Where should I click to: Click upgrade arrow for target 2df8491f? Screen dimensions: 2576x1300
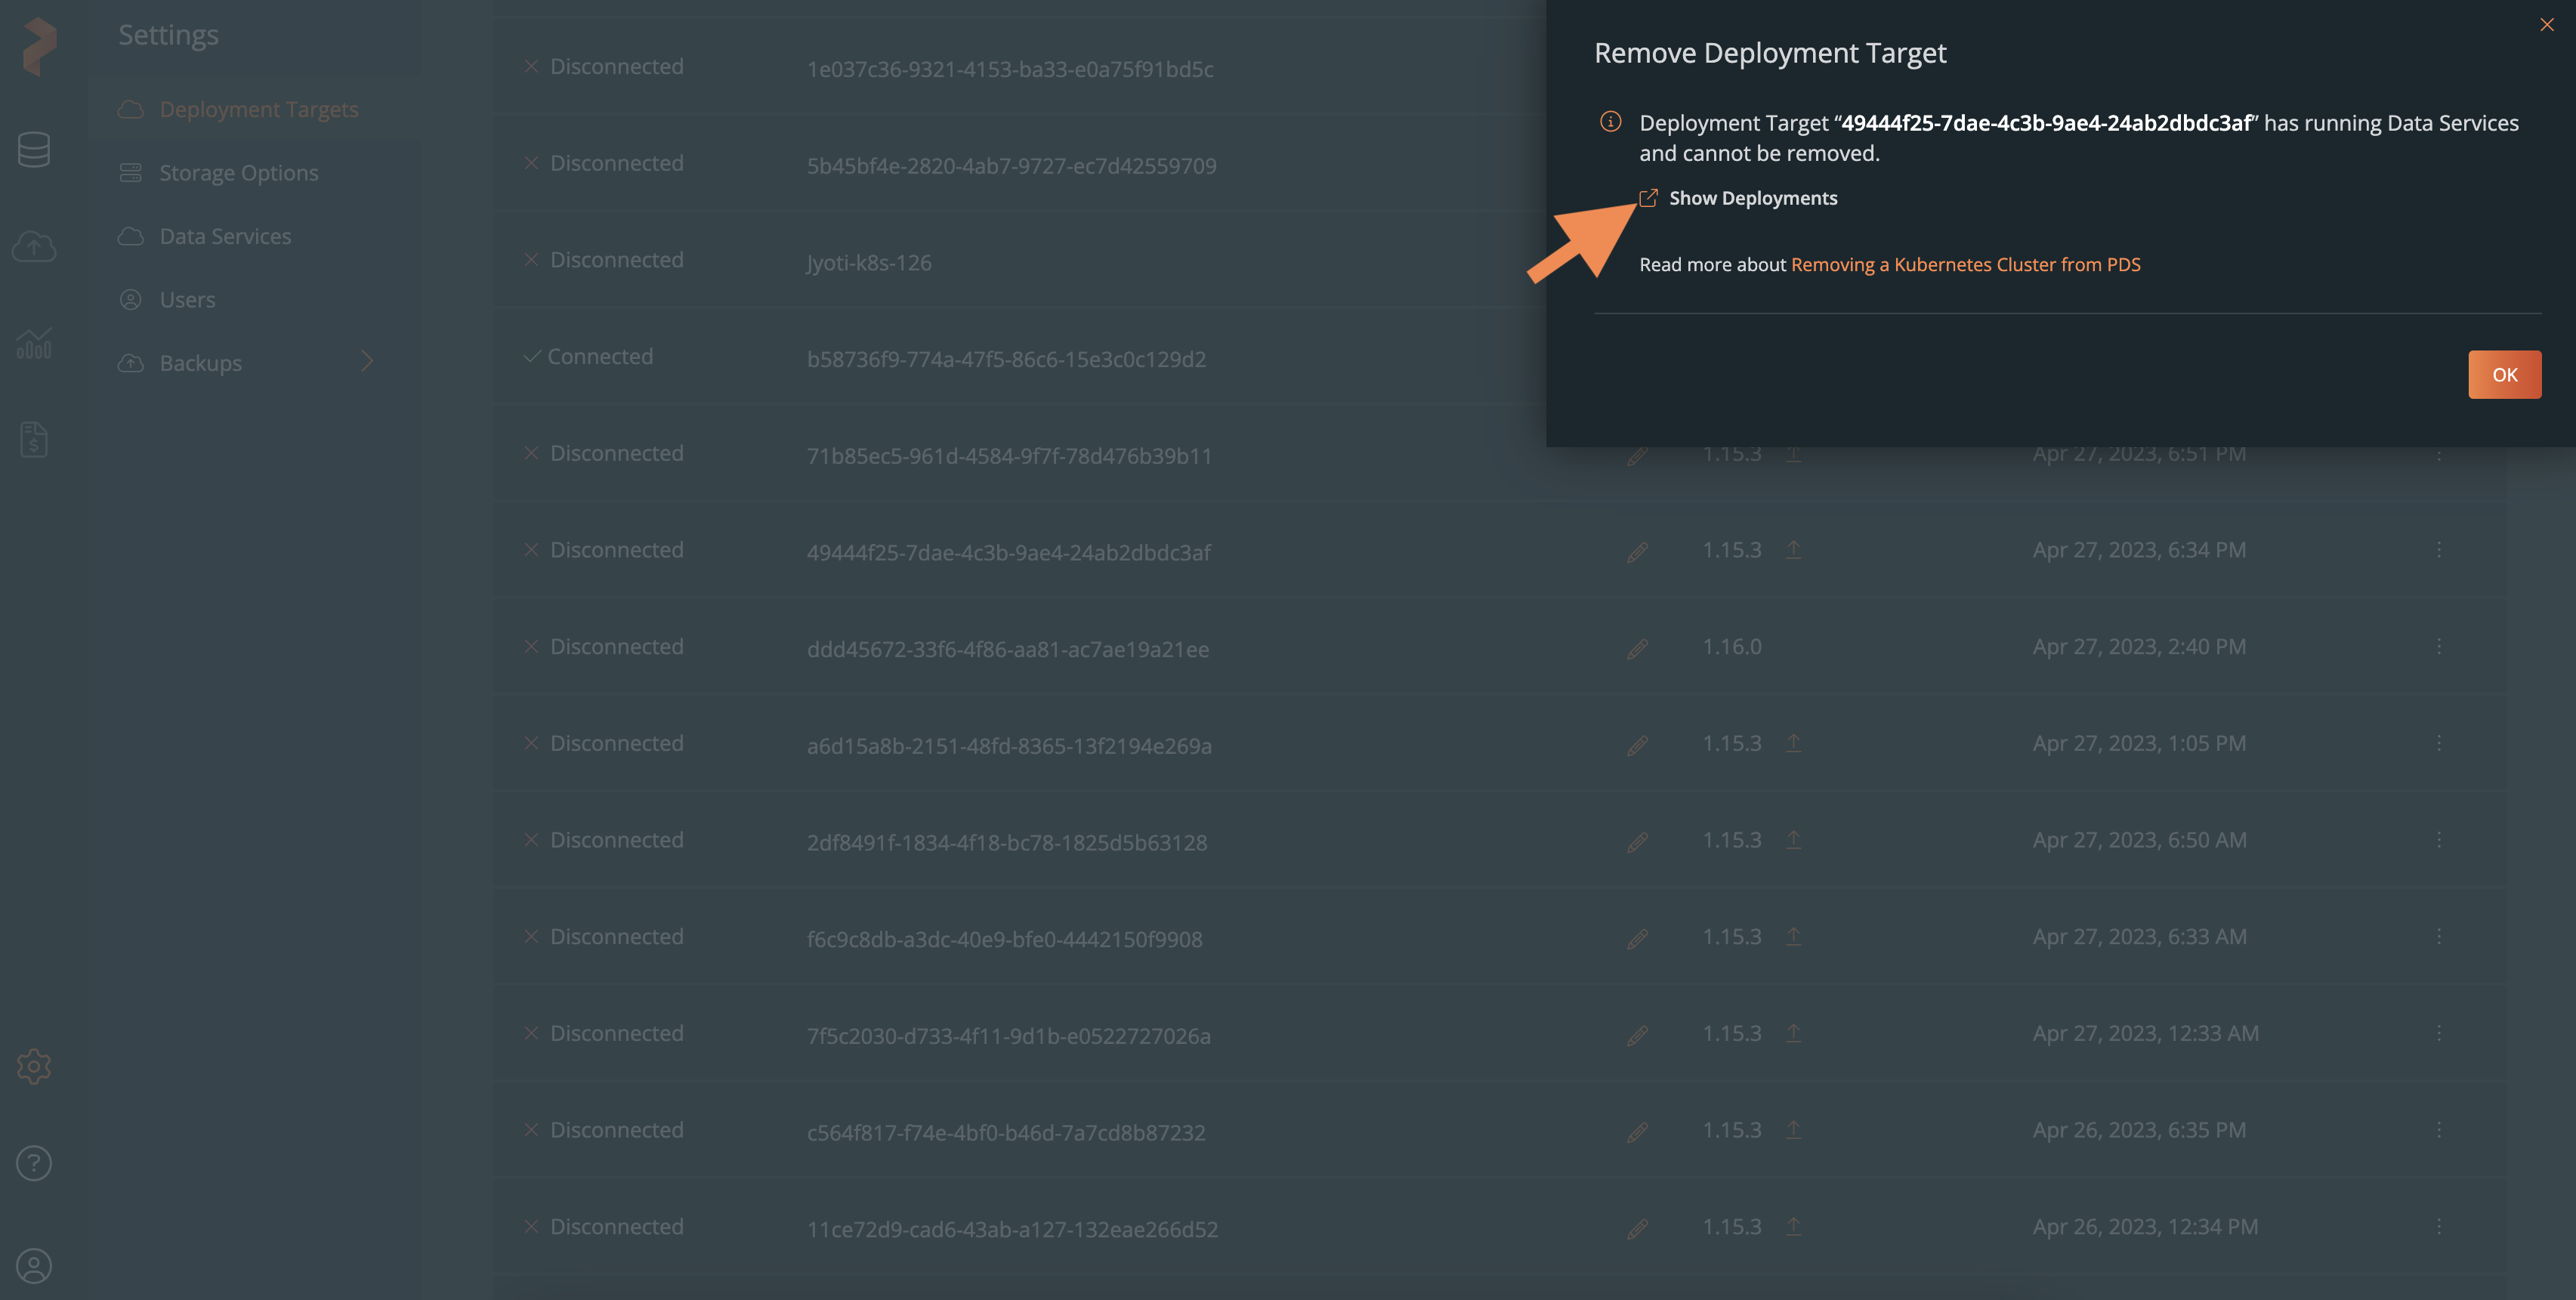pyautogui.click(x=1794, y=840)
